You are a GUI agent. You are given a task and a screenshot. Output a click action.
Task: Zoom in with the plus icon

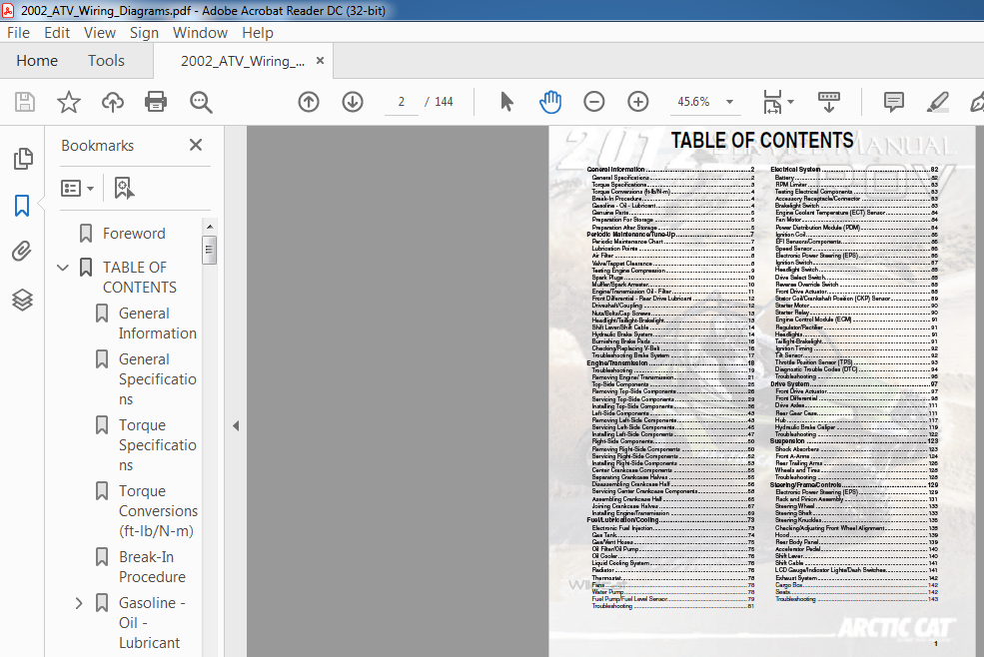[x=637, y=102]
